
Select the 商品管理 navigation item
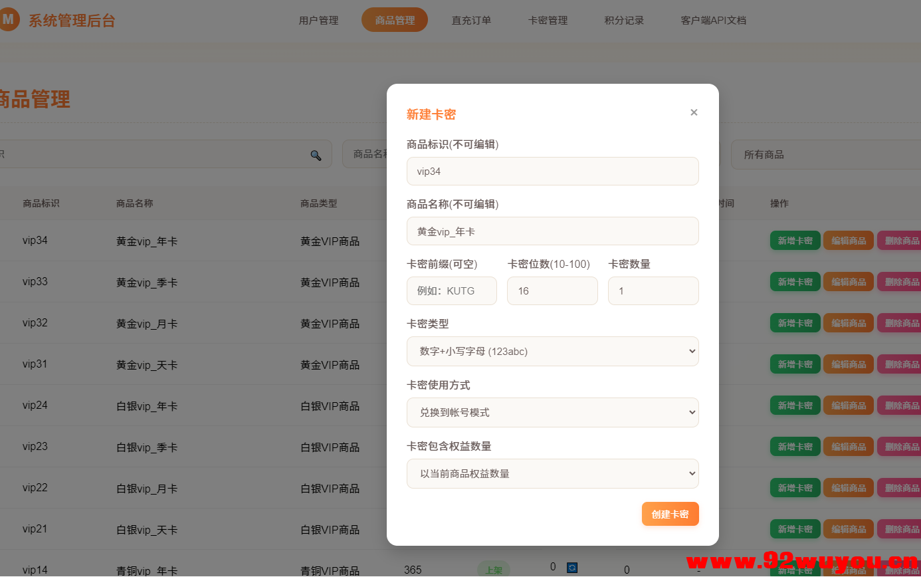coord(394,20)
